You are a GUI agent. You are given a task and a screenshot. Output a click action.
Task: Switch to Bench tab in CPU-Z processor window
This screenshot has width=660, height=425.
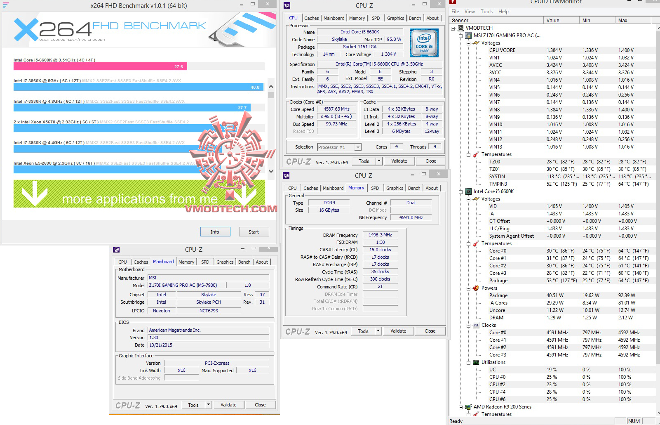tap(415, 18)
